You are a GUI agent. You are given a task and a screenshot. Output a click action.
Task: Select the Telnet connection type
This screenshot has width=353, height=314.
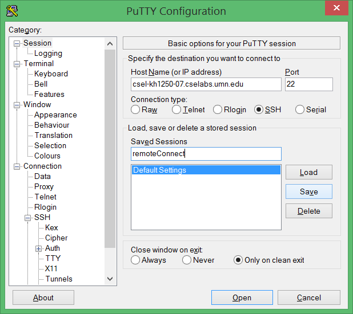point(176,109)
